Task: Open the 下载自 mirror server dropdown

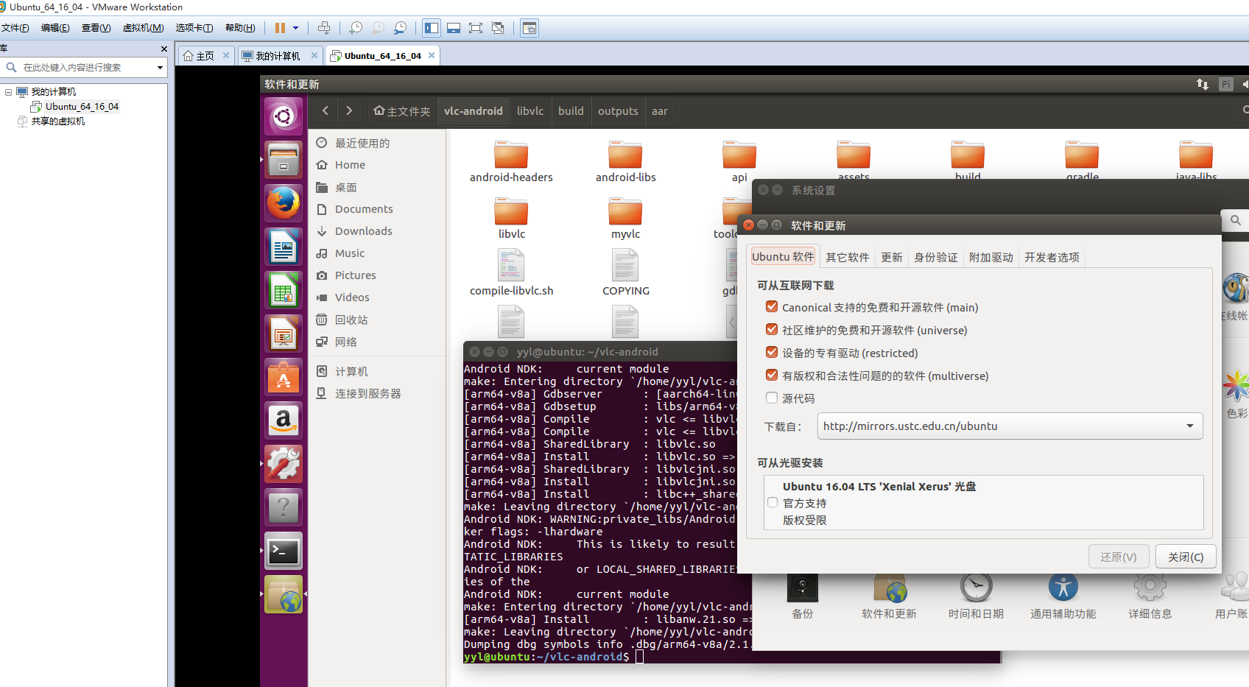Action: (x=1010, y=426)
